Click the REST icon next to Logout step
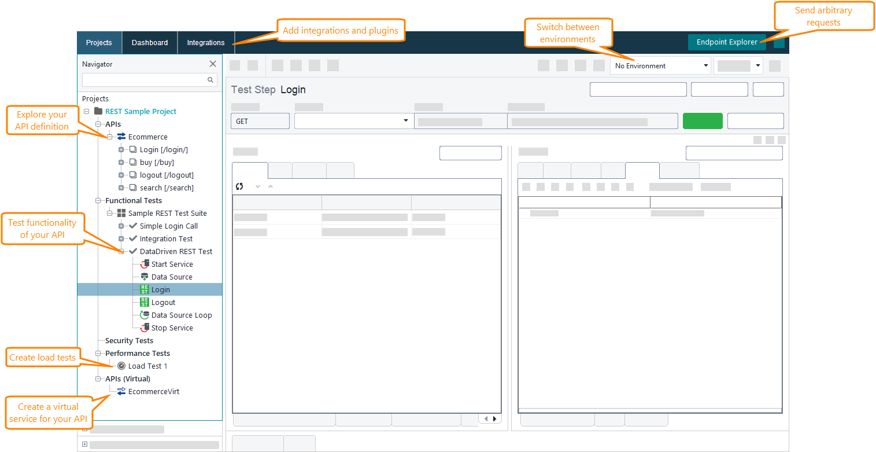 click(145, 302)
